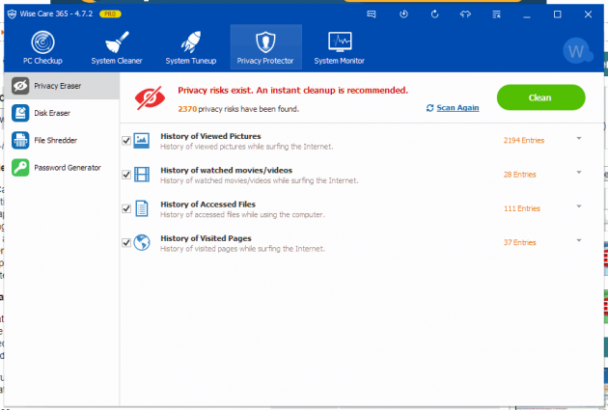The width and height of the screenshot is (608, 410).
Task: Select Privacy Eraser in the sidebar
Action: 60,86
